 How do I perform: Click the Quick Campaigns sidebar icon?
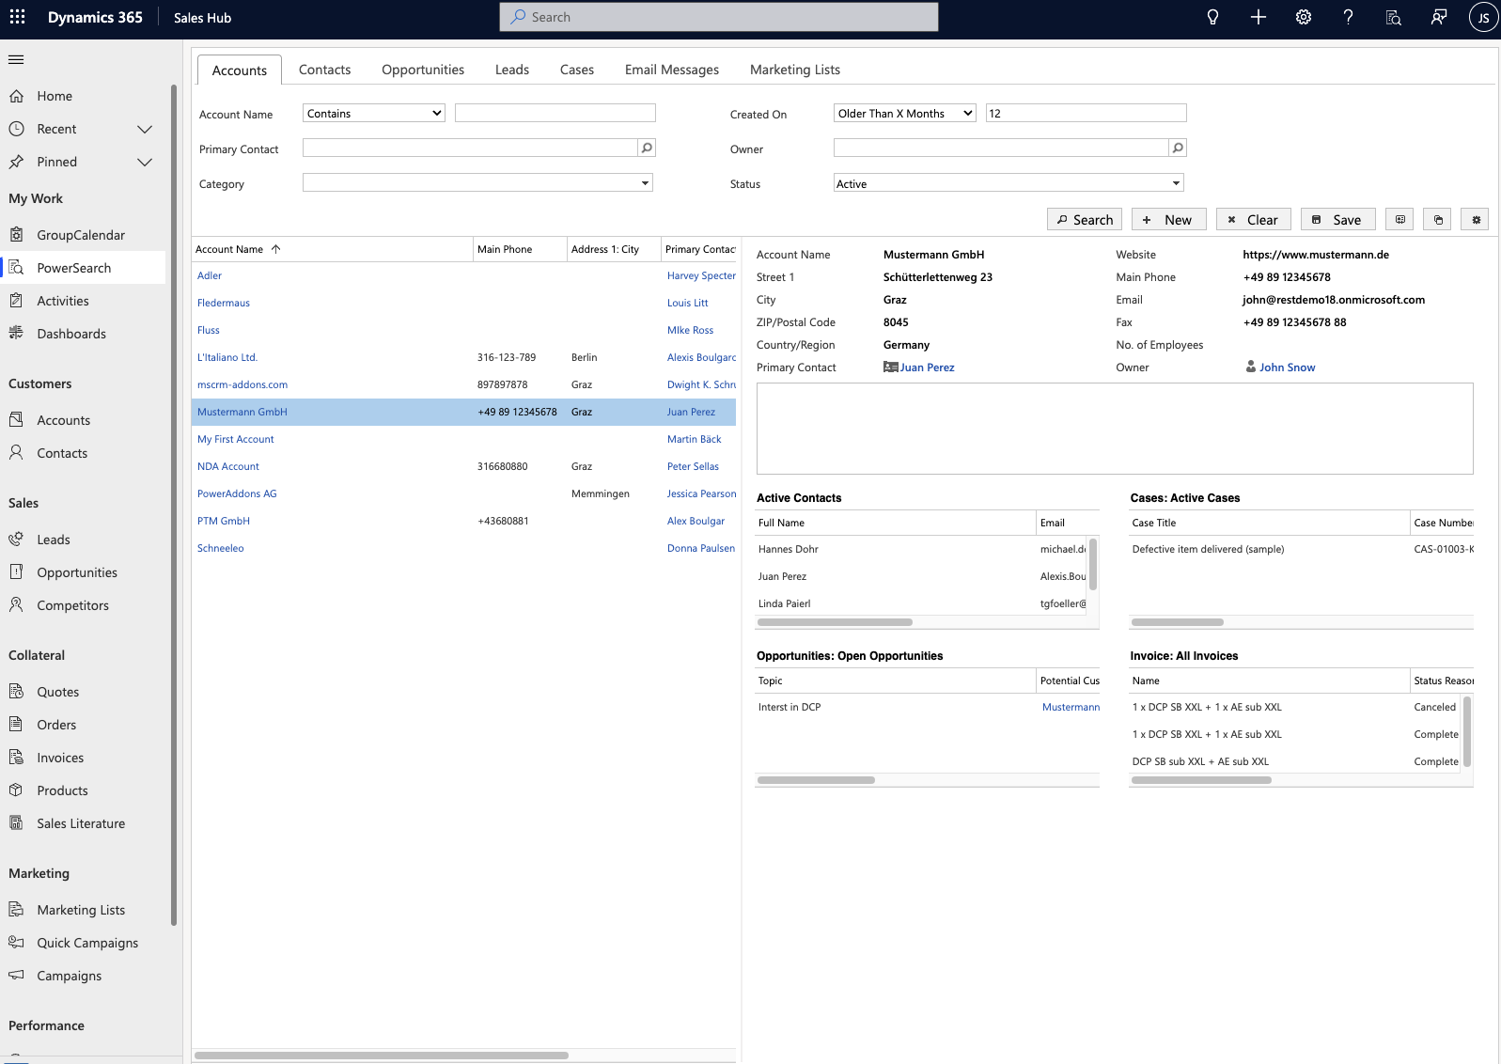pyautogui.click(x=16, y=943)
